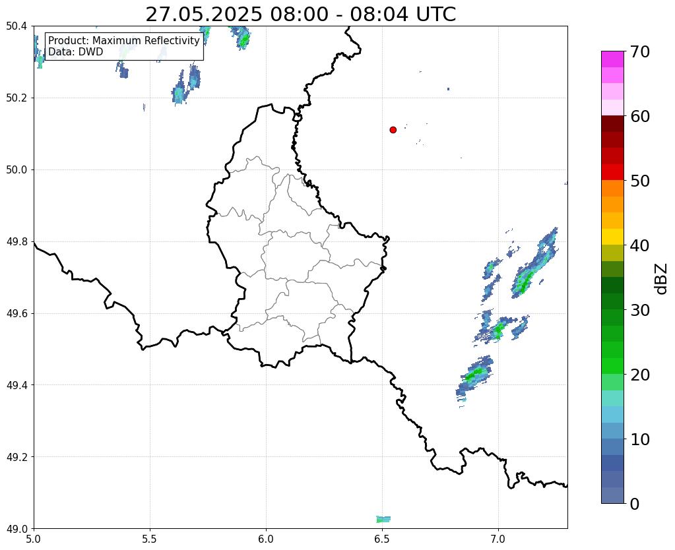Click the colorbar tick label 10
Screen dimensions: 675x550
tap(639, 439)
